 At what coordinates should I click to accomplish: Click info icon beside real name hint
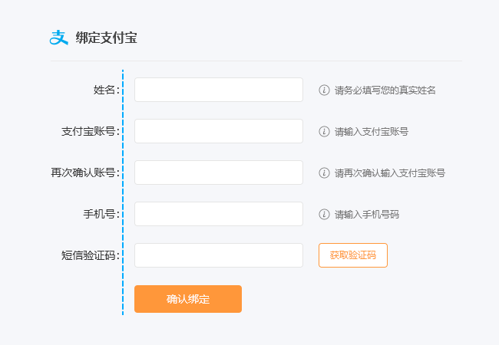click(324, 90)
